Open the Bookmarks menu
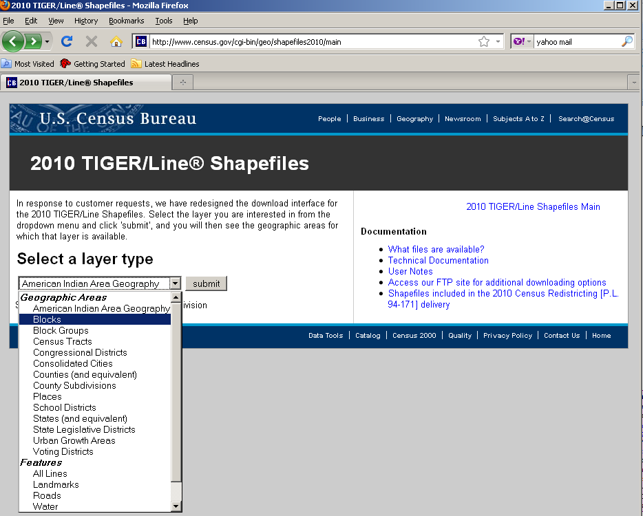The height and width of the screenshot is (516, 643). tap(126, 21)
